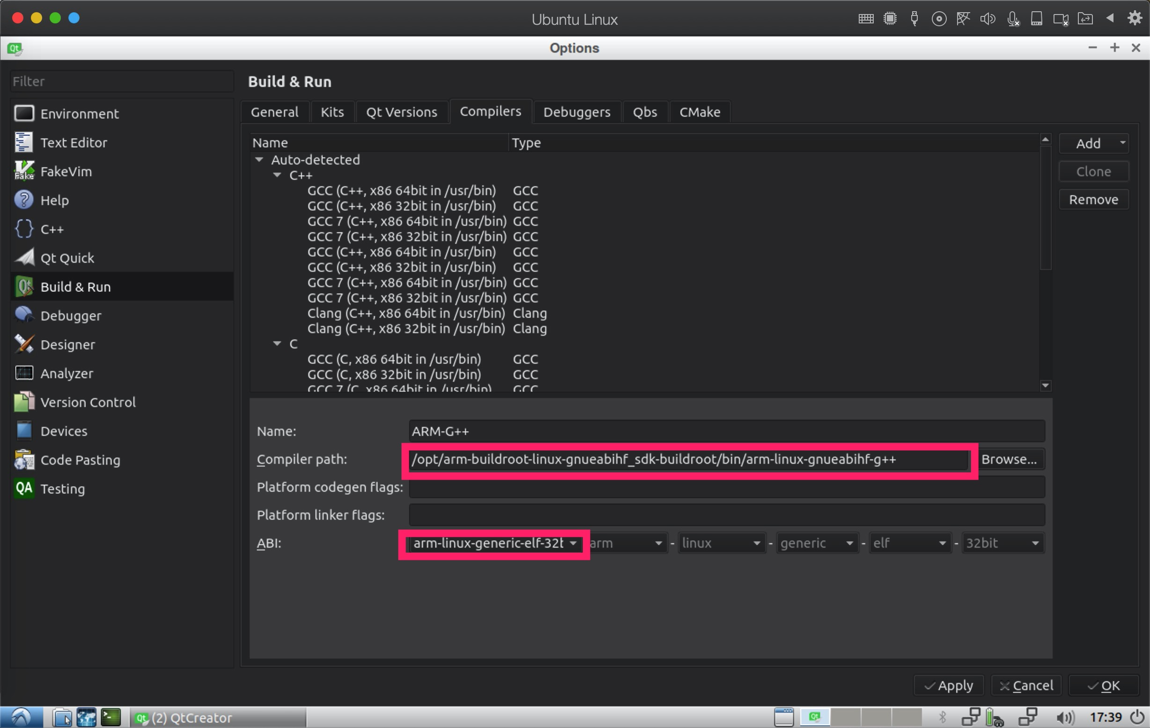Open the generic flavor dropdown
Viewport: 1150px width, 728px height.
[817, 543]
